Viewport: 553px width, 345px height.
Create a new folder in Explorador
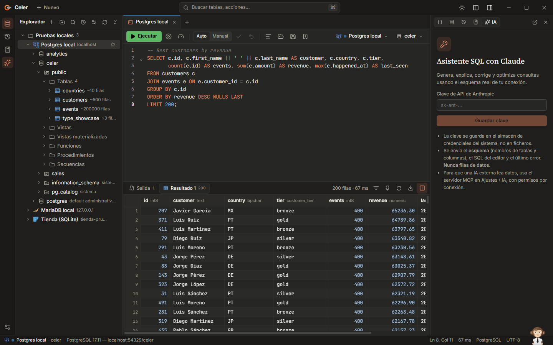(62, 22)
